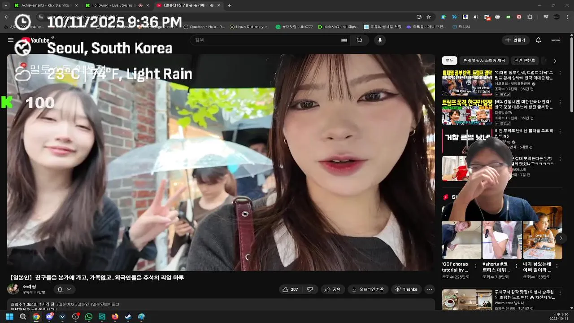Open the 구석구석 감각 맛집 video thumbnail
The height and width of the screenshot is (323, 574).
(x=467, y=299)
